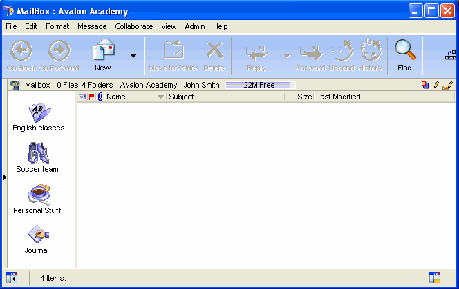Sort by the Subject column header
The height and width of the screenshot is (289, 459).
coord(225,97)
